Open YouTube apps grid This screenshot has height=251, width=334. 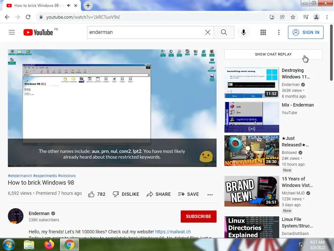point(263,32)
